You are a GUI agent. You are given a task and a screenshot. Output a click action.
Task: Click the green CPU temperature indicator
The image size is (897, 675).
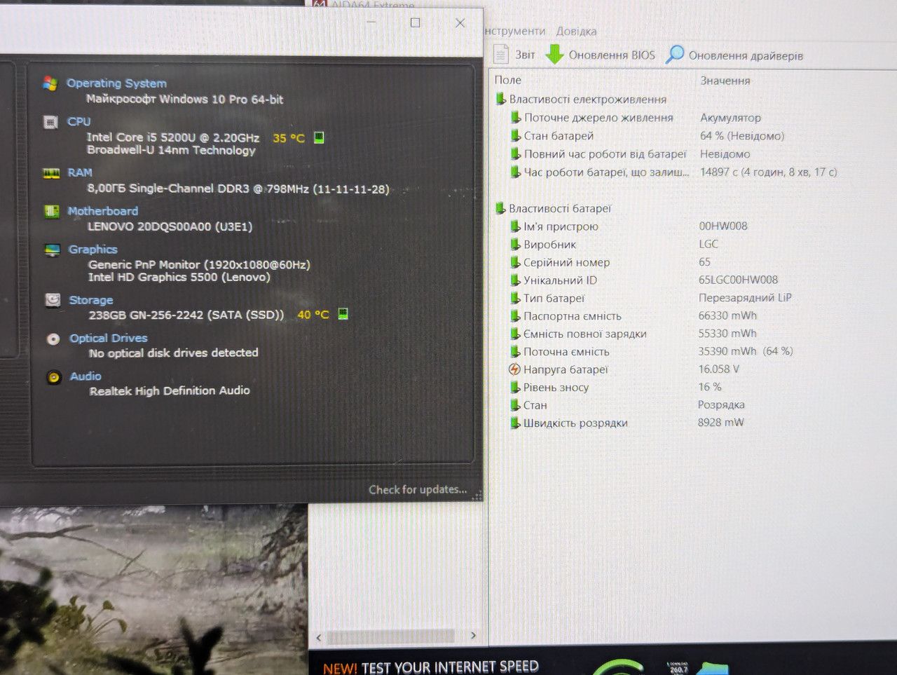pyautogui.click(x=319, y=137)
